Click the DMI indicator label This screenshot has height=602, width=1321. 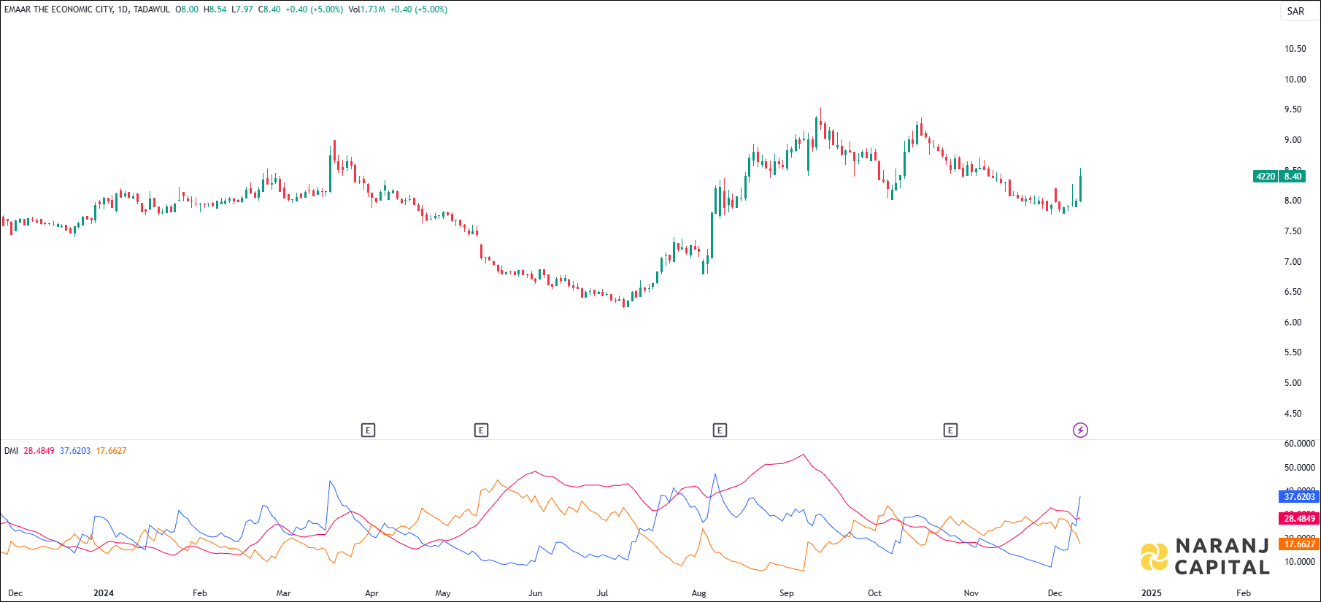pos(11,451)
